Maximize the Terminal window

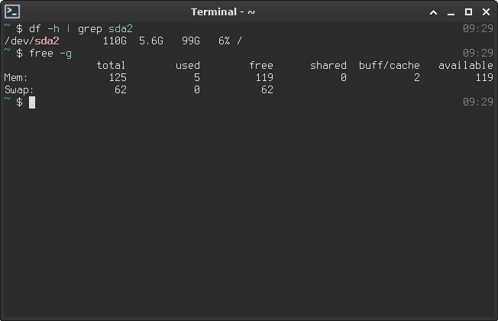[469, 11]
